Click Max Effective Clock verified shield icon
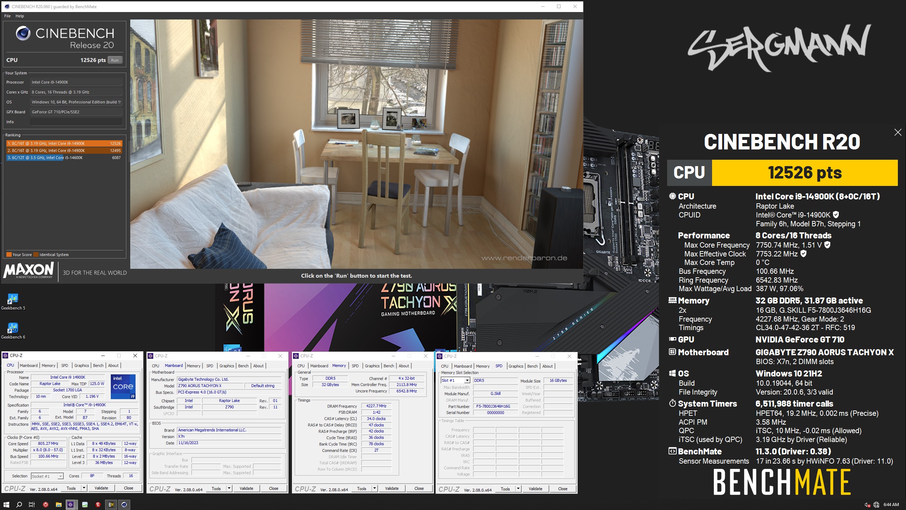This screenshot has height=510, width=906. (803, 254)
